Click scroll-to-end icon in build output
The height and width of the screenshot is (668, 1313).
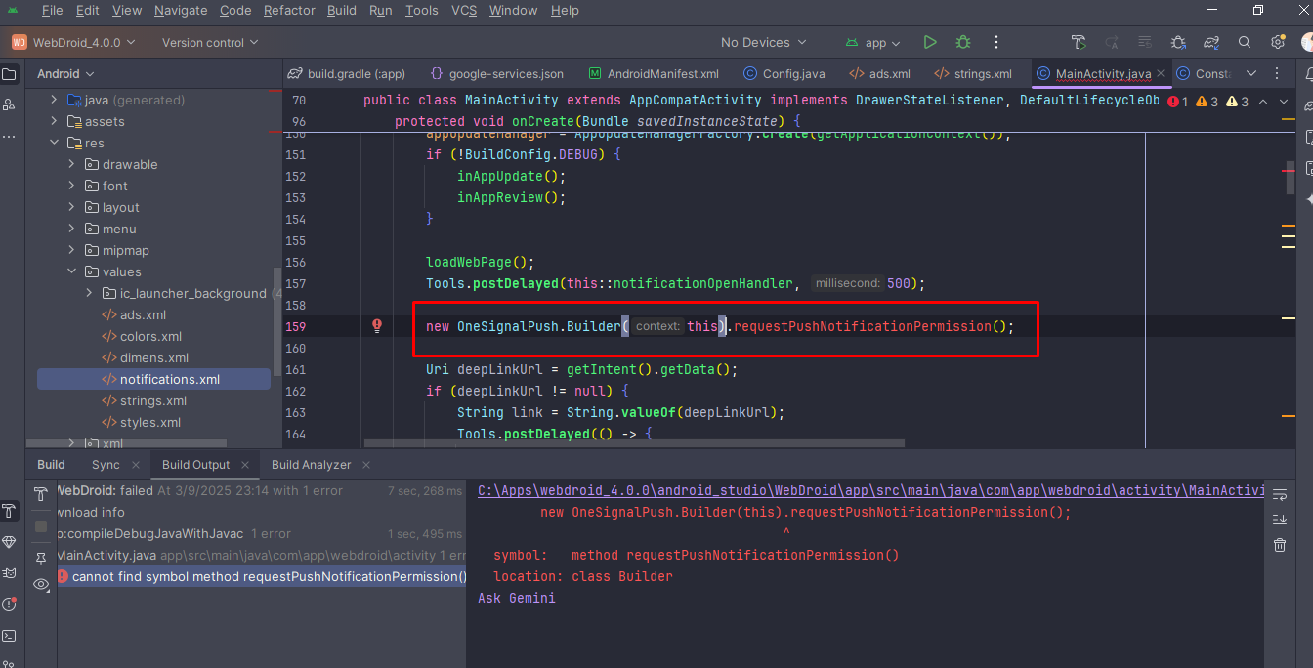1280,520
